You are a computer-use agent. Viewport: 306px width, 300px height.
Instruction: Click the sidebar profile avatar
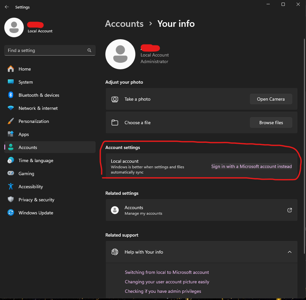click(x=14, y=27)
